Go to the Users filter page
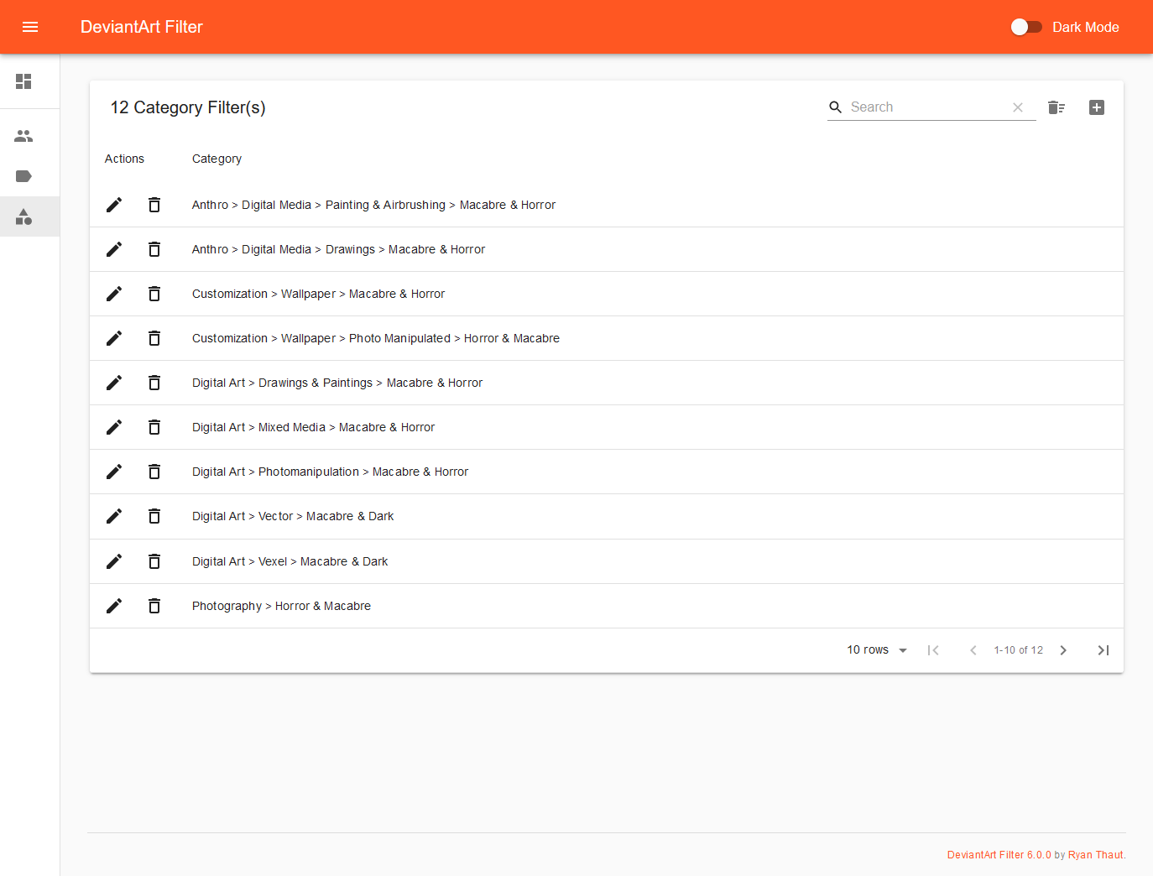Viewport: 1153px width, 876px height. tap(23, 136)
